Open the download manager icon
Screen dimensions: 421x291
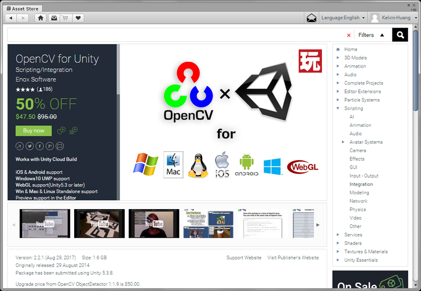(x=54, y=18)
